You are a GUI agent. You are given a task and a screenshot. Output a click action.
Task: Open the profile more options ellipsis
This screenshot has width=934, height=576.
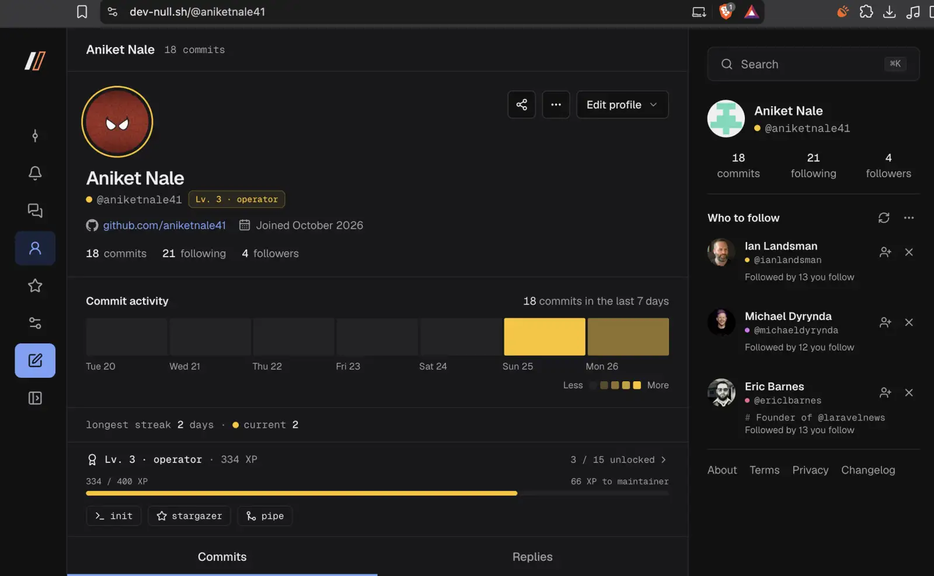tap(556, 104)
